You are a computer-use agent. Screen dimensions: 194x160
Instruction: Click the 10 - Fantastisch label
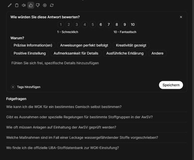[x=125, y=32]
